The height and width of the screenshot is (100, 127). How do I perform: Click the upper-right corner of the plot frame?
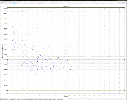pyautogui.click(x=125, y=8)
